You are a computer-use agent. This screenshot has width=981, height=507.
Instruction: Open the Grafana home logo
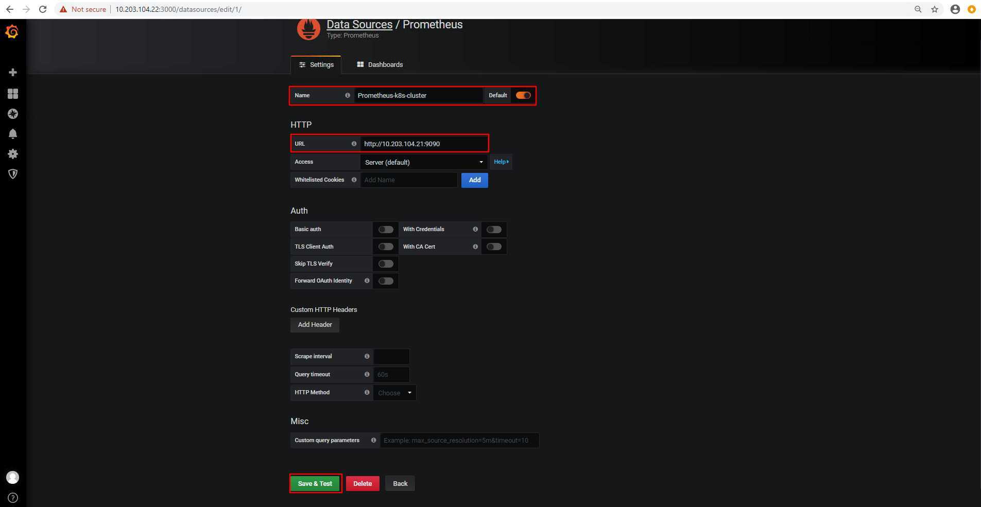[12, 32]
